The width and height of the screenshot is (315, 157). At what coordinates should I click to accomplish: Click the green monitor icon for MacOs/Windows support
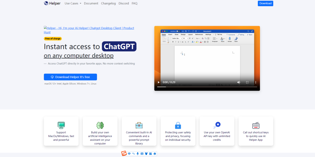click(61, 125)
